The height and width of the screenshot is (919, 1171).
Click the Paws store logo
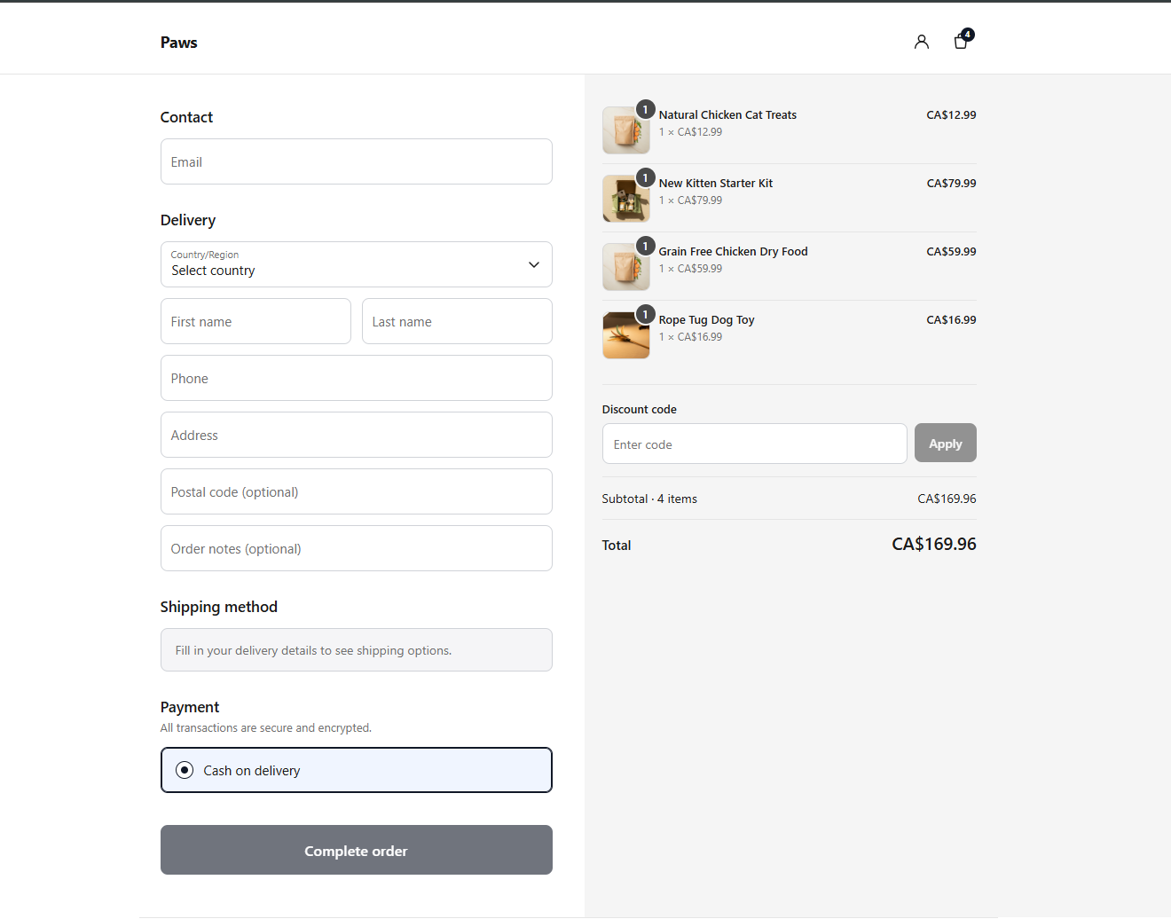pyautogui.click(x=178, y=43)
